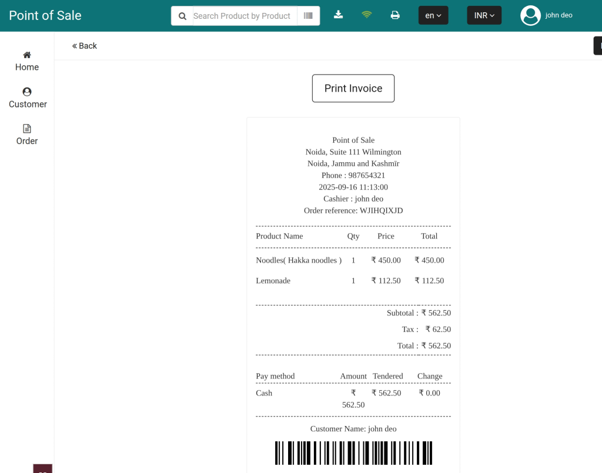Click the user avatar icon
The width and height of the screenshot is (602, 473).
point(530,16)
